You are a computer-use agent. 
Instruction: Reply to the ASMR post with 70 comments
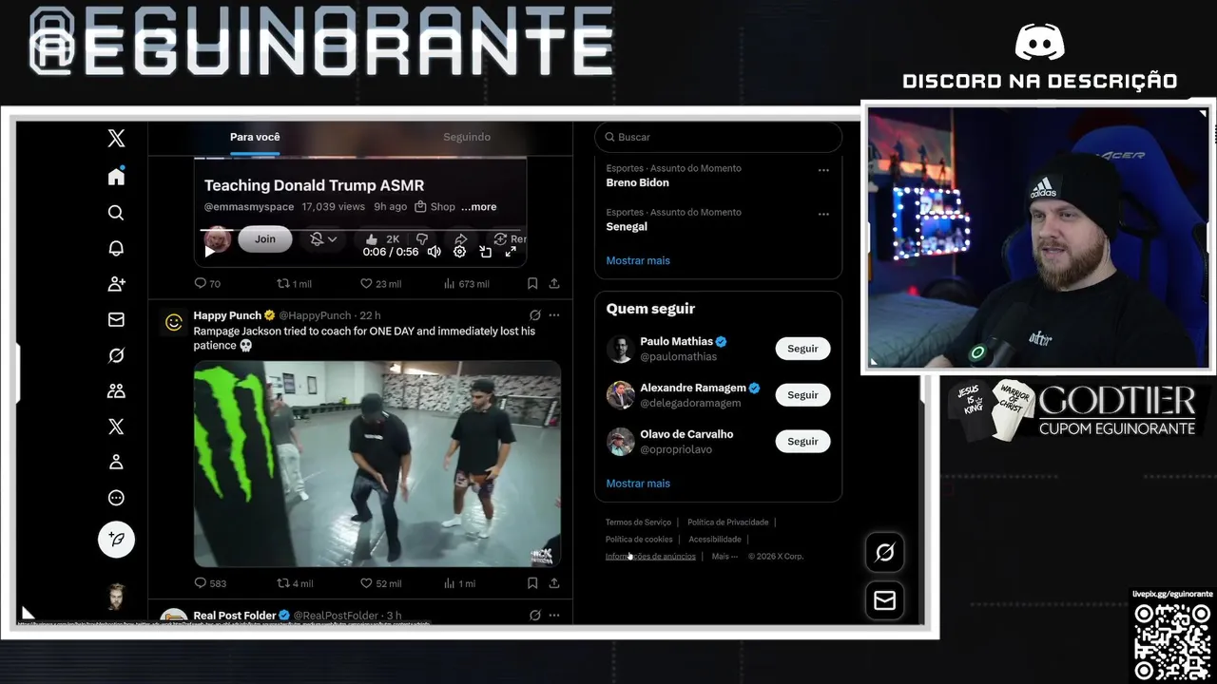tap(207, 283)
